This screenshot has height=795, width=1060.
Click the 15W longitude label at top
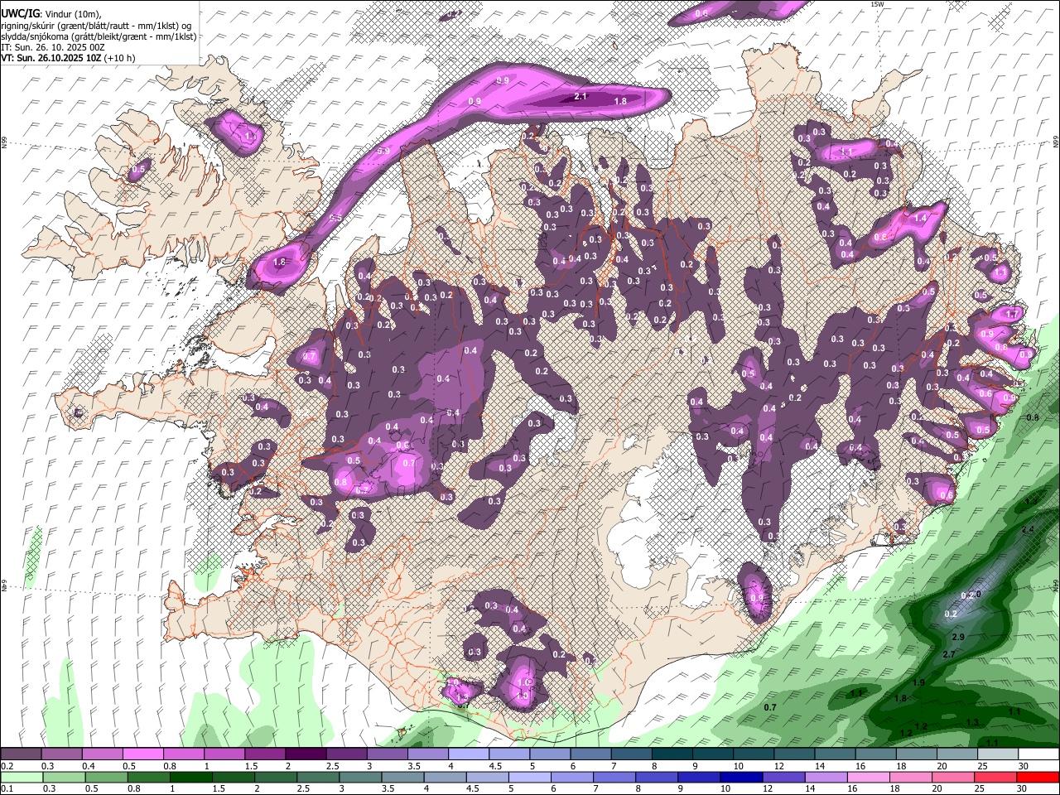pyautogui.click(x=877, y=4)
